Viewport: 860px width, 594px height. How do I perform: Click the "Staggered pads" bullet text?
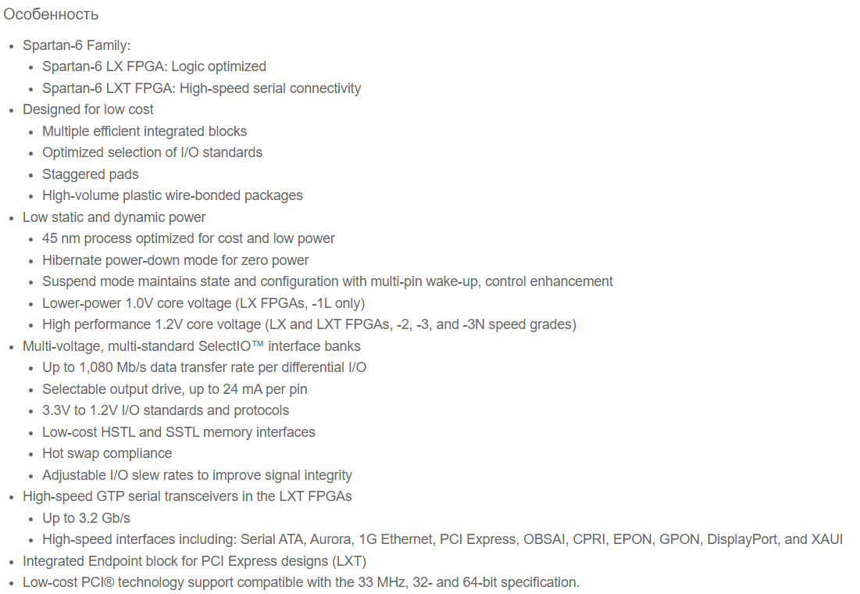[91, 174]
